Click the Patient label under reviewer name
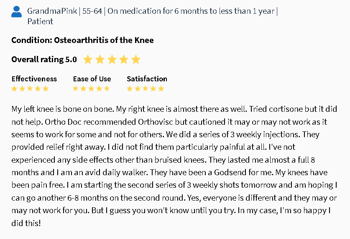Image resolution: width=350 pixels, height=239 pixels. pyautogui.click(x=40, y=21)
